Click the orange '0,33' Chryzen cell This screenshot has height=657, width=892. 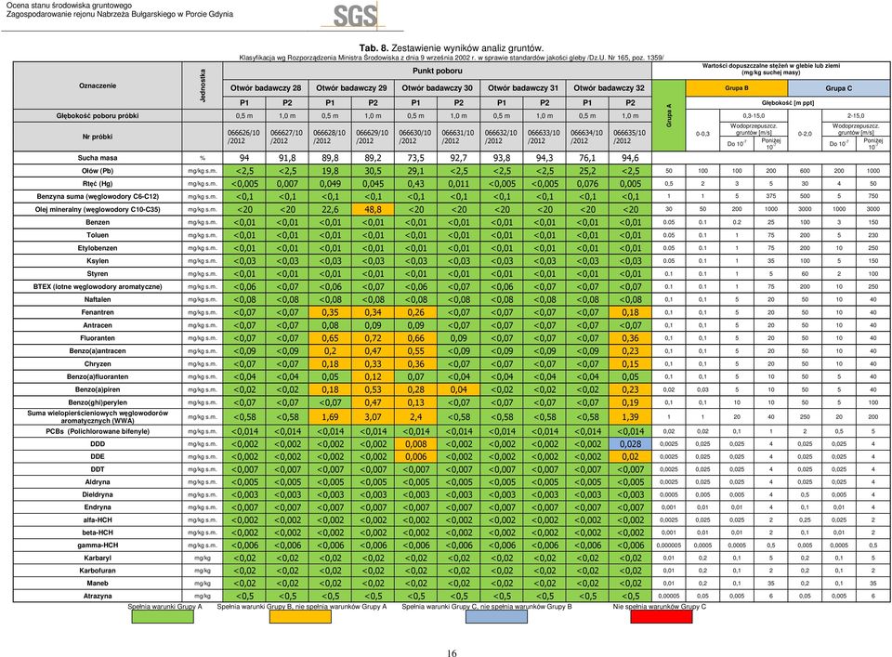[373, 364]
